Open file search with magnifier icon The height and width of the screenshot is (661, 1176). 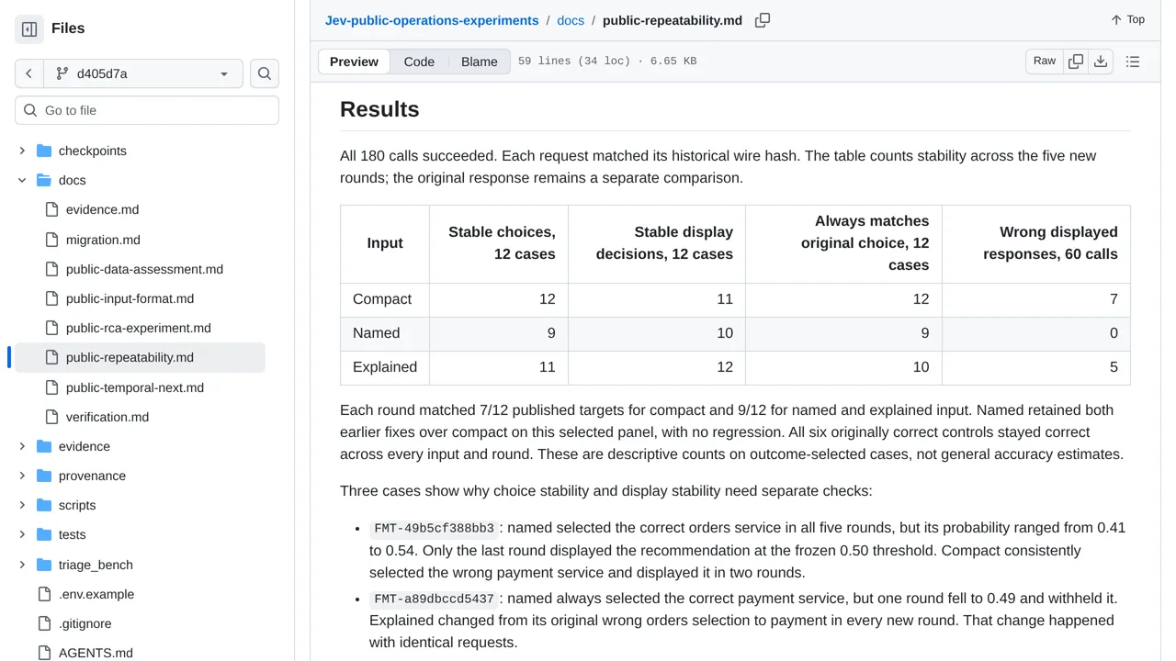pyautogui.click(x=265, y=73)
